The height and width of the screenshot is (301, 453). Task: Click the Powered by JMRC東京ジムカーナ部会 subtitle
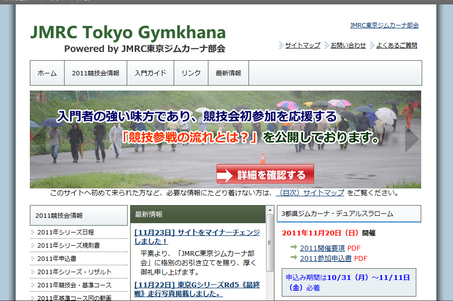(x=145, y=48)
